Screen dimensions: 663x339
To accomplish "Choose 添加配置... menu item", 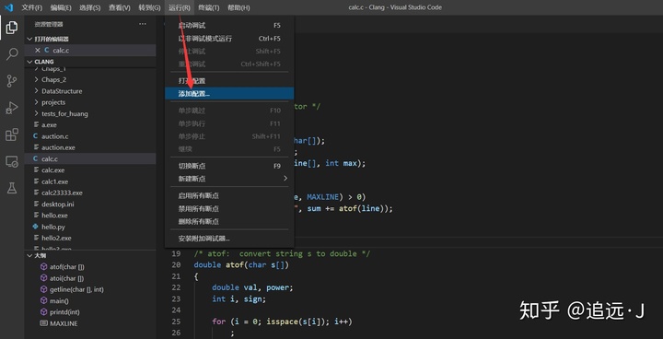I will point(229,94).
